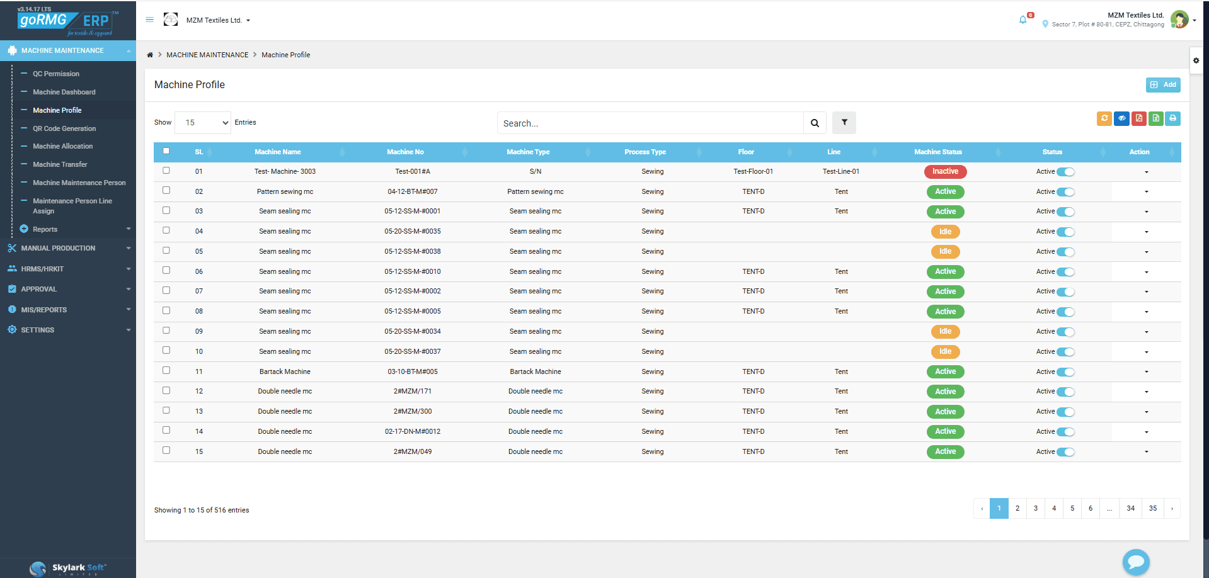The height and width of the screenshot is (578, 1209).
Task: Open the notifications bell
Action: (1023, 20)
